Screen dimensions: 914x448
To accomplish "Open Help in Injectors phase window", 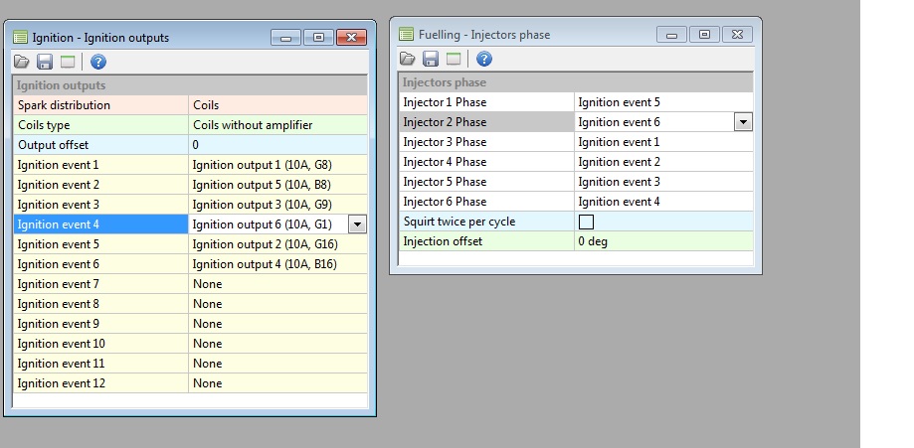I will 484,59.
